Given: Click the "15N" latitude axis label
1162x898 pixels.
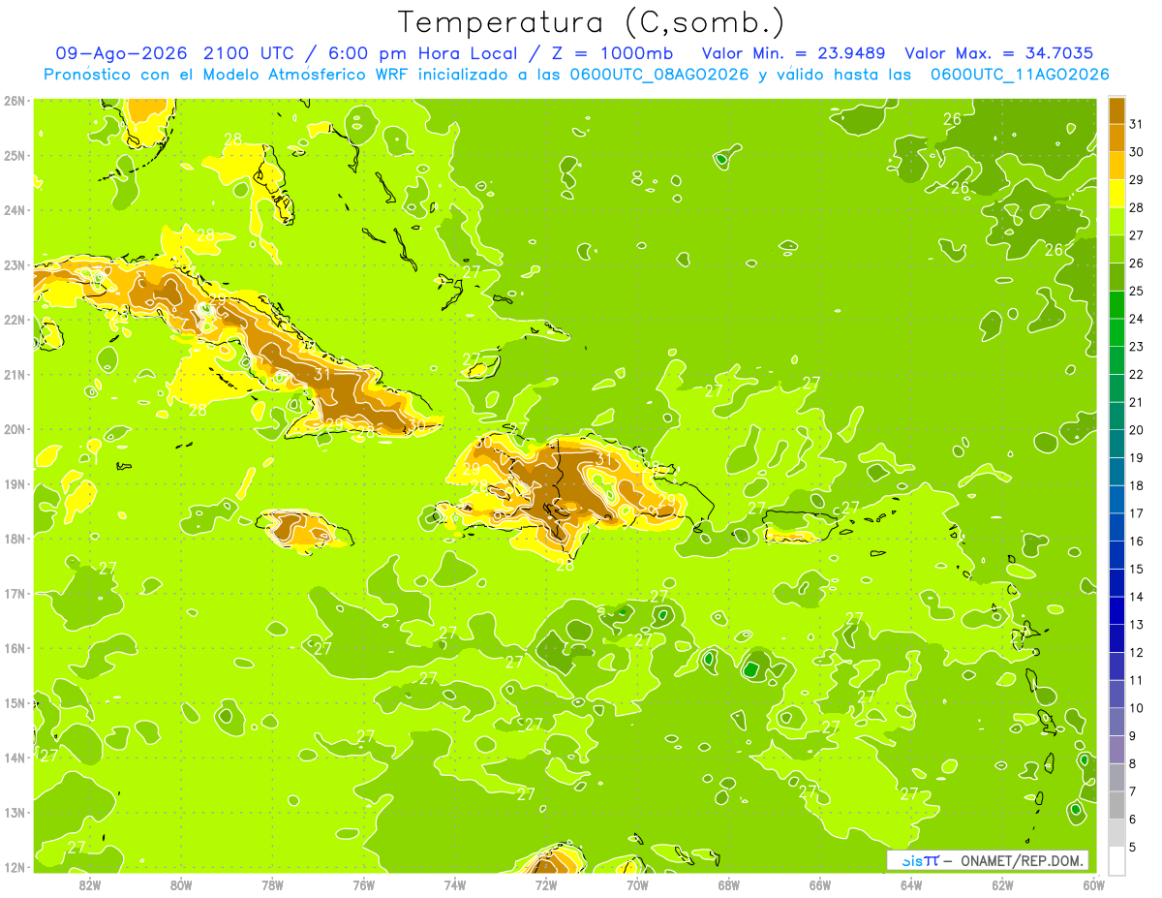Looking at the screenshot, I should (14, 703).
